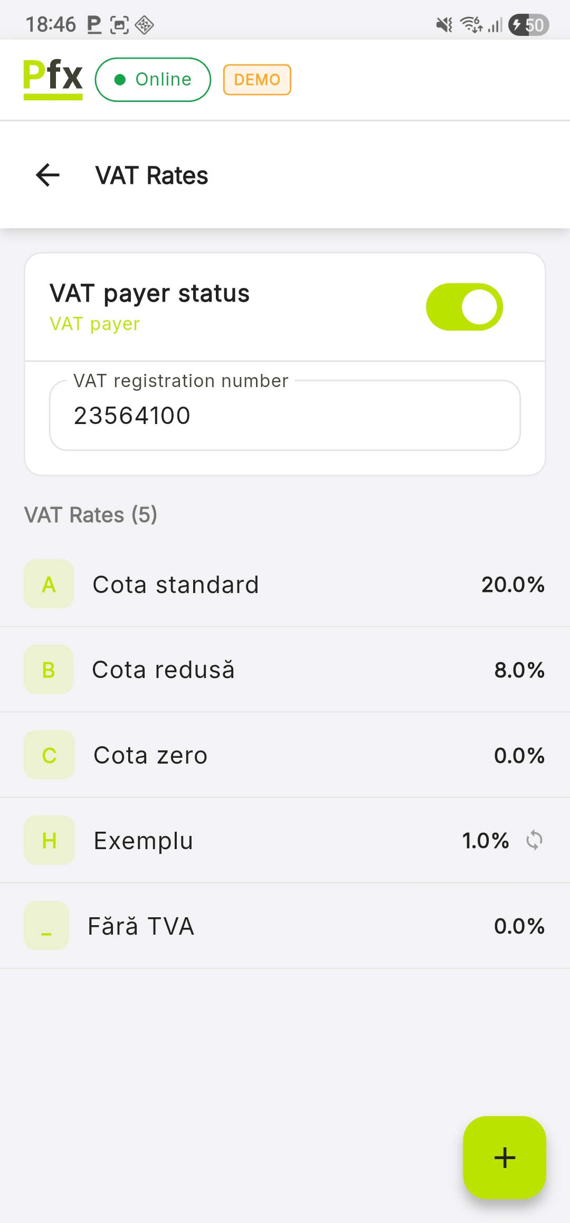Screen dimensions: 570x1223
Task: Tap the letter C rate badge
Action: [x=49, y=755]
